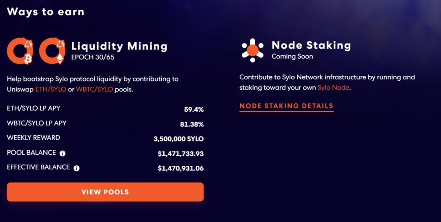Click the Liquidity Mining heading
Screen dimensions: 441x222
[119, 46]
